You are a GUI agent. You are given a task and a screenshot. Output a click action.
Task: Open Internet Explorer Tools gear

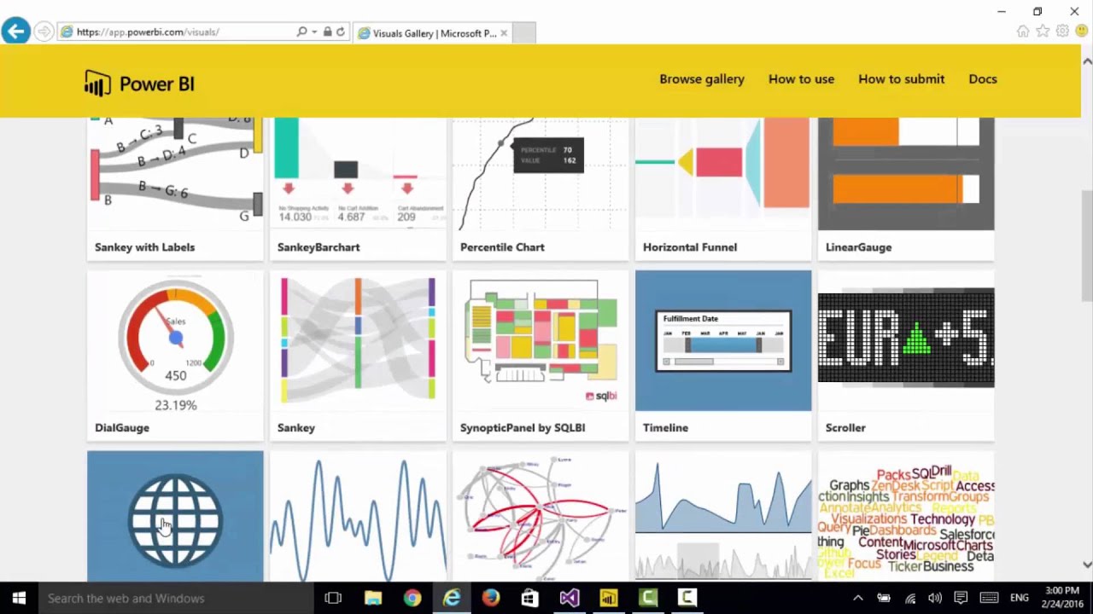(1062, 32)
